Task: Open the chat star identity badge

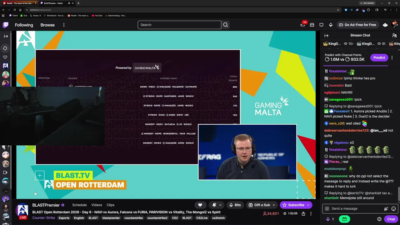Action: tap(327, 209)
